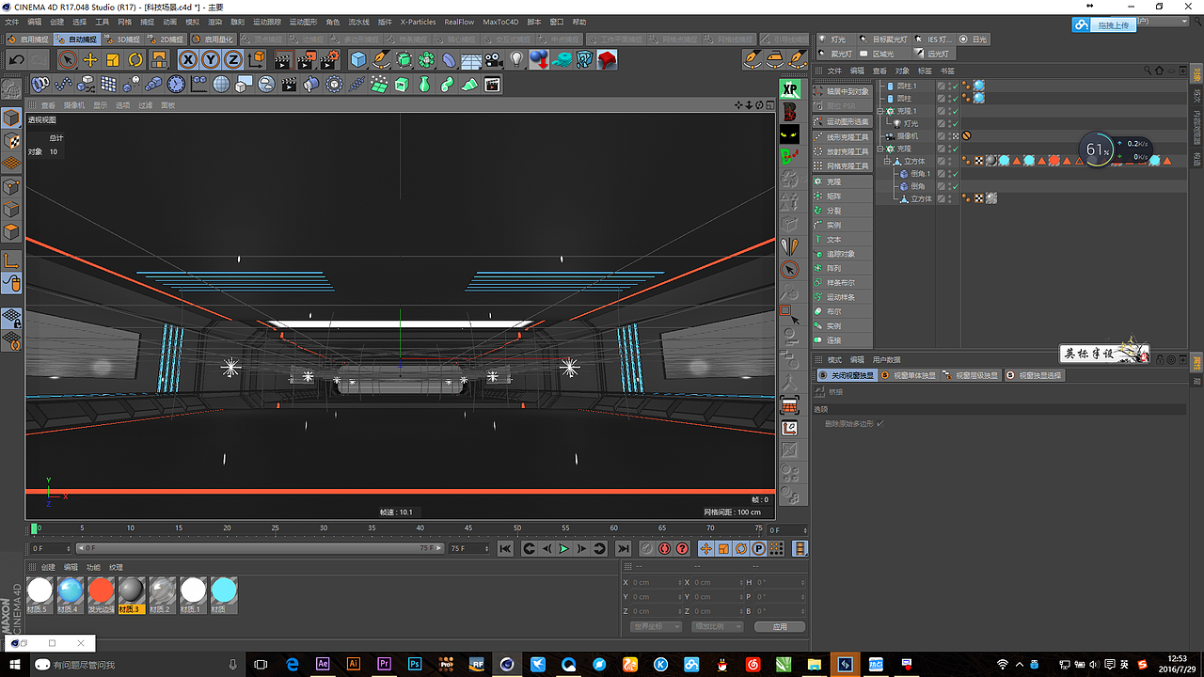This screenshot has height=677, width=1204.
Task: Select the cyan 材质 material swatch
Action: pos(224,594)
